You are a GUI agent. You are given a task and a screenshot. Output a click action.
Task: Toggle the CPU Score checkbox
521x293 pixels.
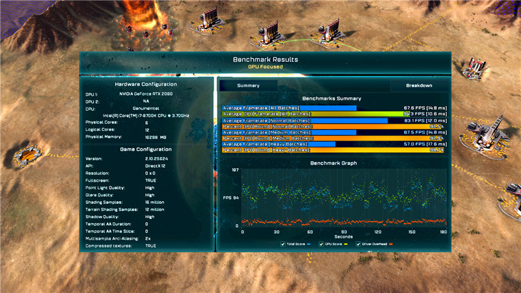coord(320,244)
